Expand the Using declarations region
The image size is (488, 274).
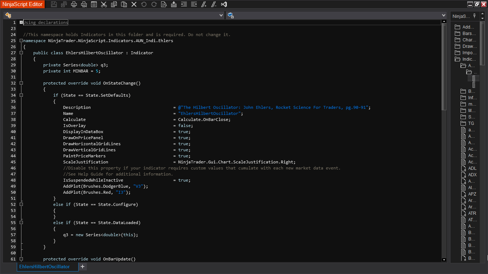point(21,22)
